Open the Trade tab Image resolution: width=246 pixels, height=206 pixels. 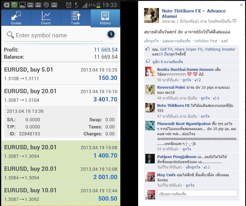(x=75, y=18)
